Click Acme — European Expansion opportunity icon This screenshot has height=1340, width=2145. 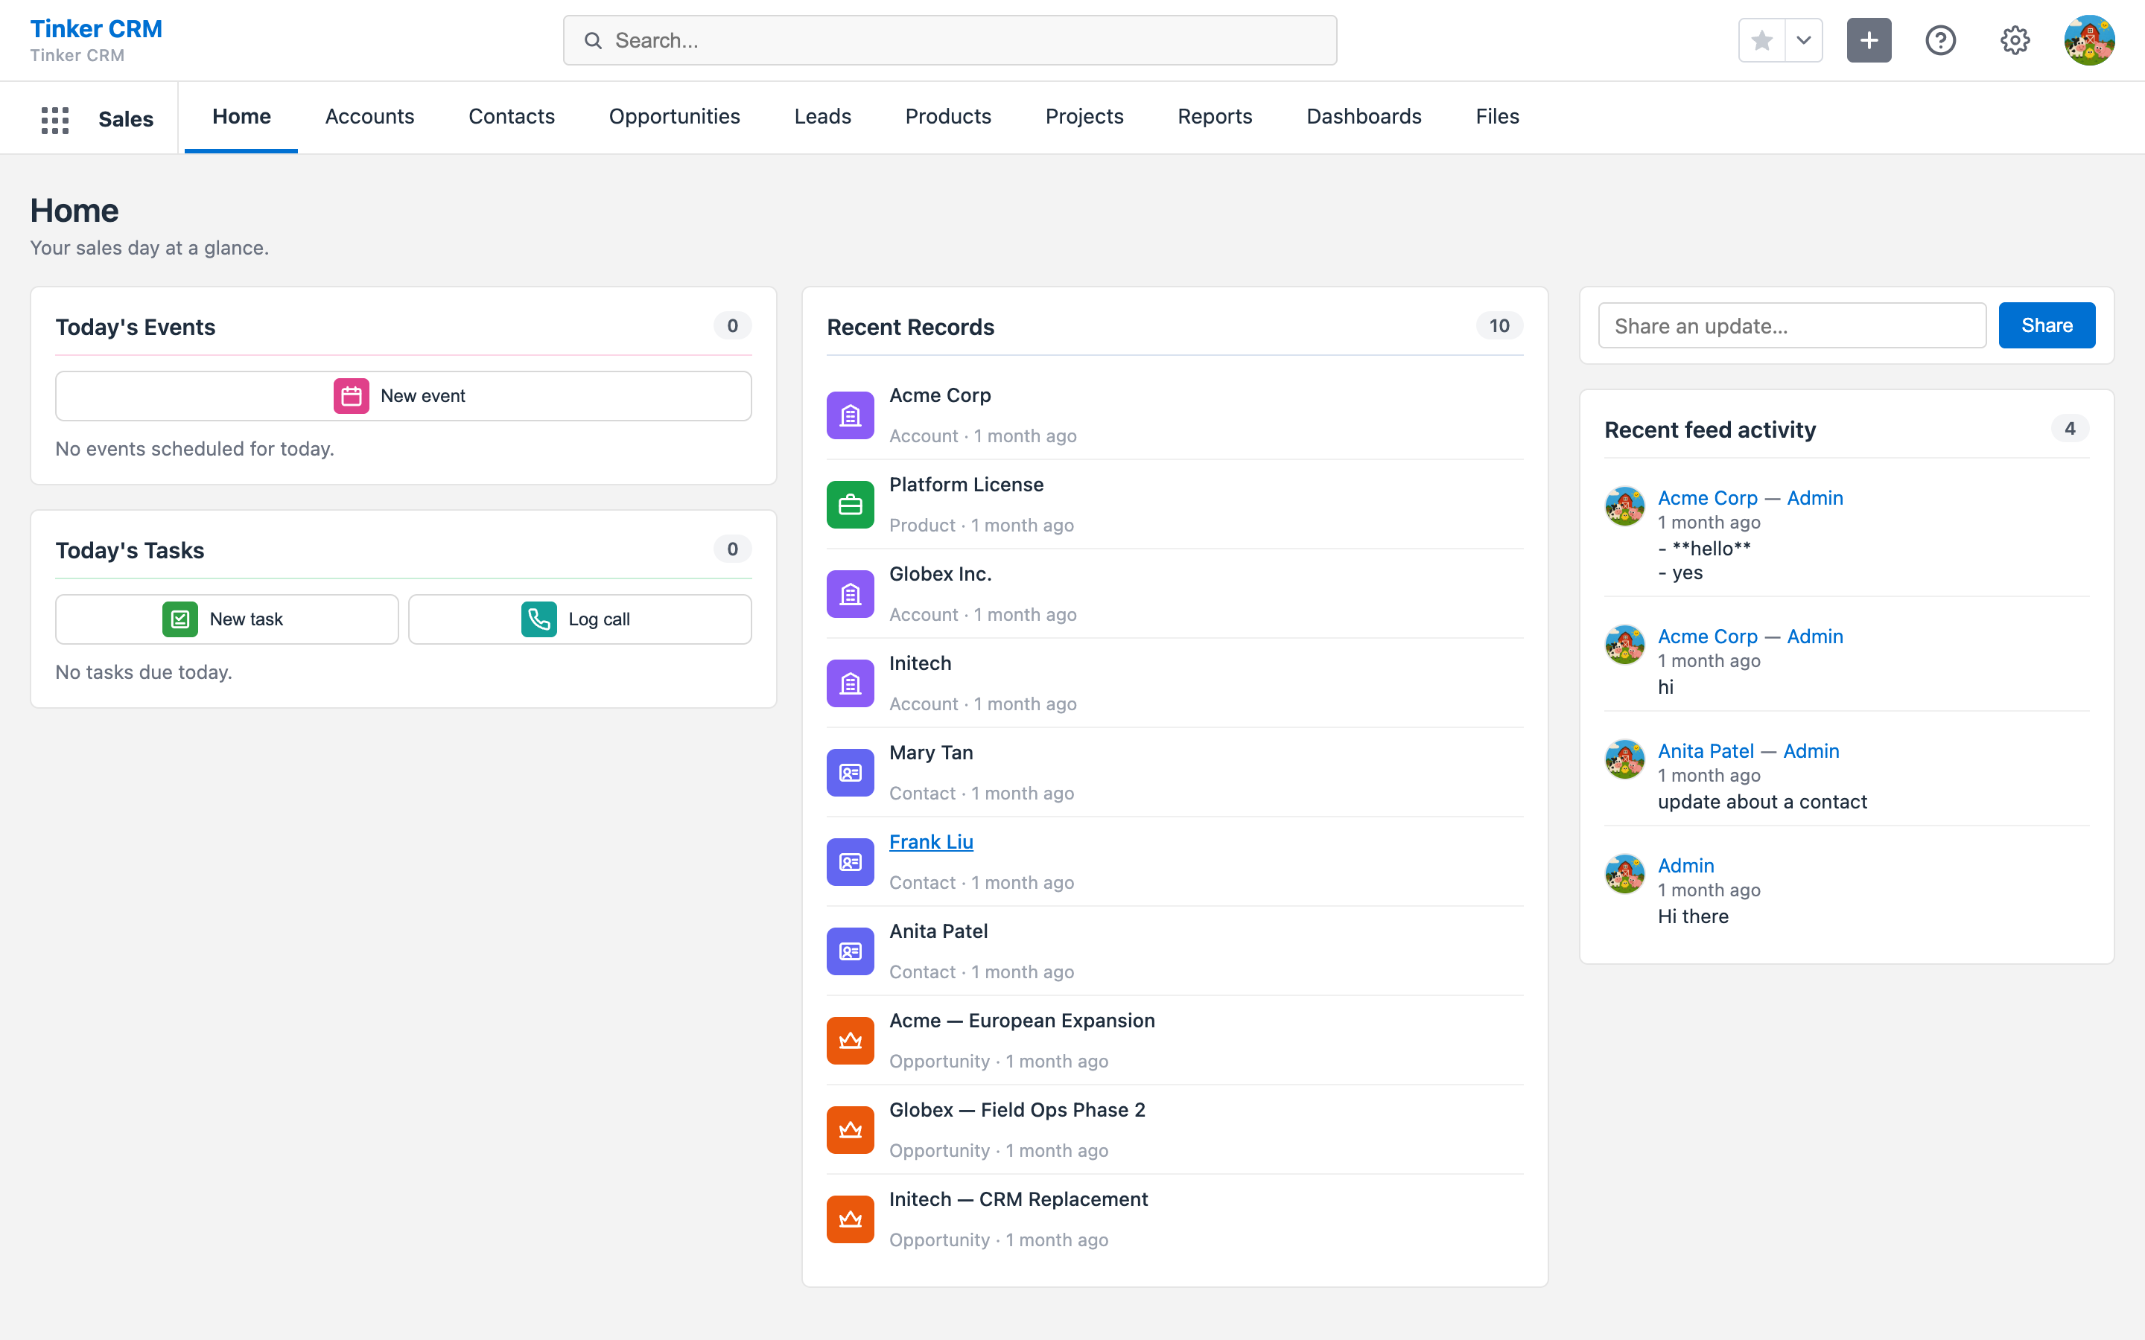click(850, 1041)
